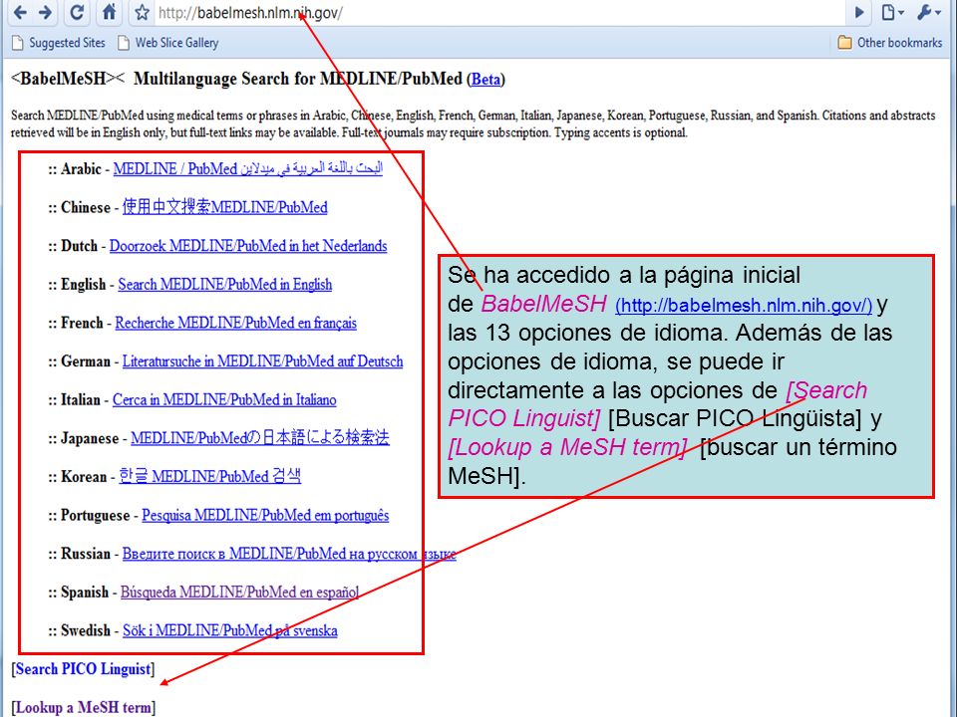
Task: Go forward with the browser forward arrow
Action: click(x=45, y=12)
